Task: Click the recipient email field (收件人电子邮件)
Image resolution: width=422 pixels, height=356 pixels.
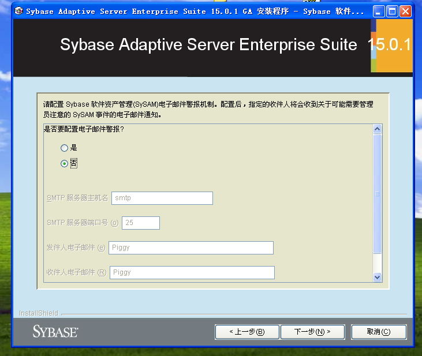Action: pos(192,272)
